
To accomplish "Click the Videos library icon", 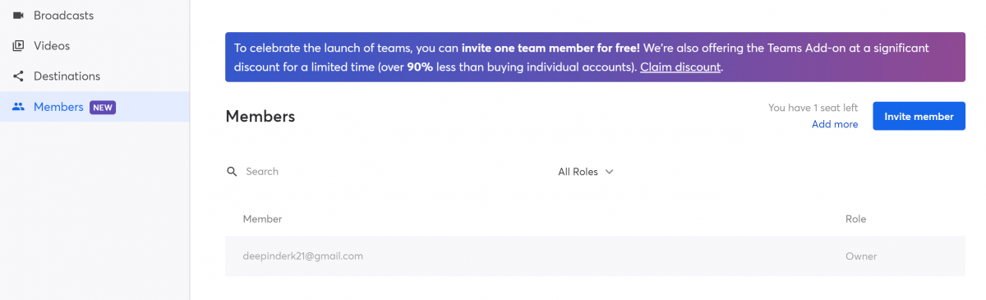I will pyautogui.click(x=18, y=46).
